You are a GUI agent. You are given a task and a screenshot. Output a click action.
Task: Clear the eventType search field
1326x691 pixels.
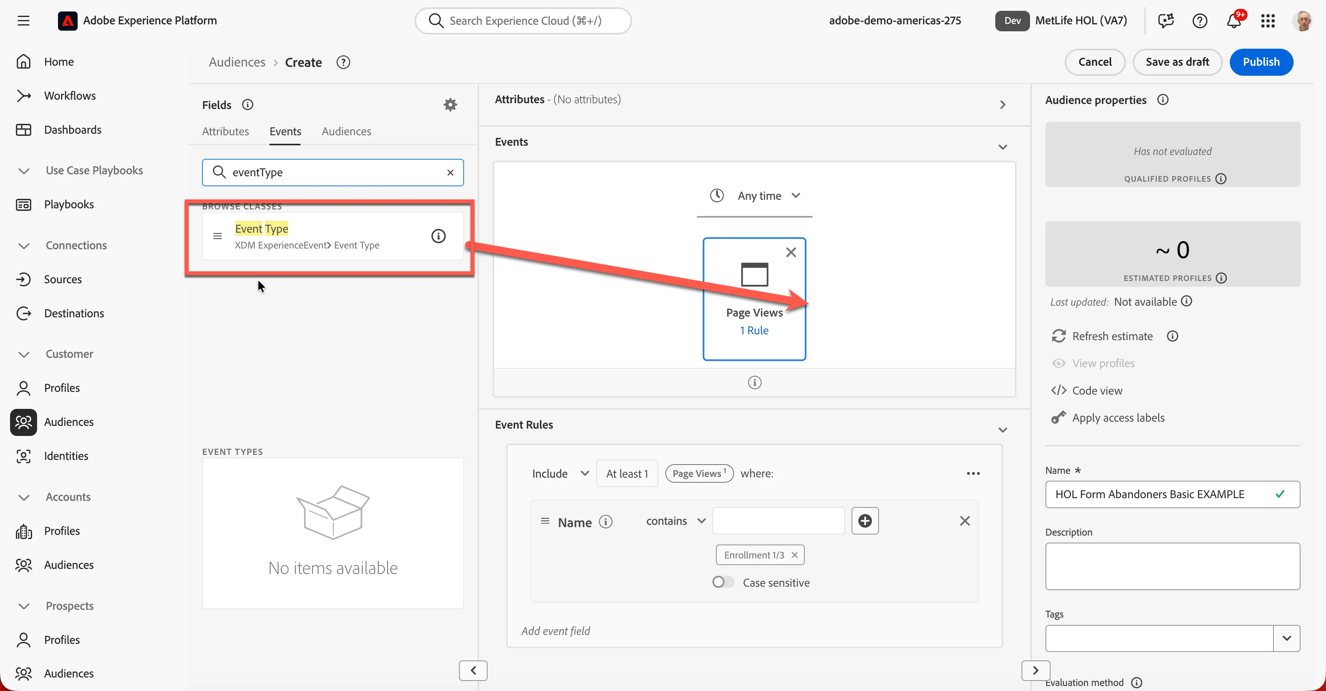click(450, 172)
